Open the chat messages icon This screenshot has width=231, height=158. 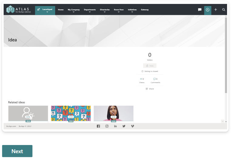coord(199,10)
